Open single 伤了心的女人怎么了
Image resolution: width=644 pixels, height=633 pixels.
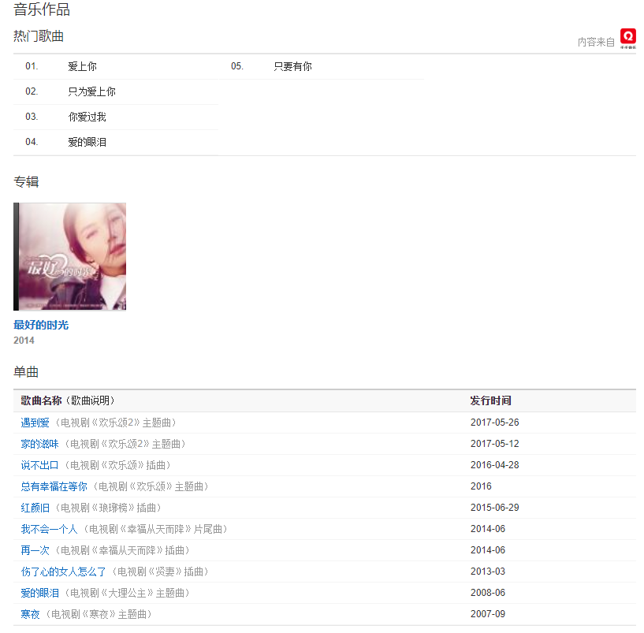coord(65,572)
